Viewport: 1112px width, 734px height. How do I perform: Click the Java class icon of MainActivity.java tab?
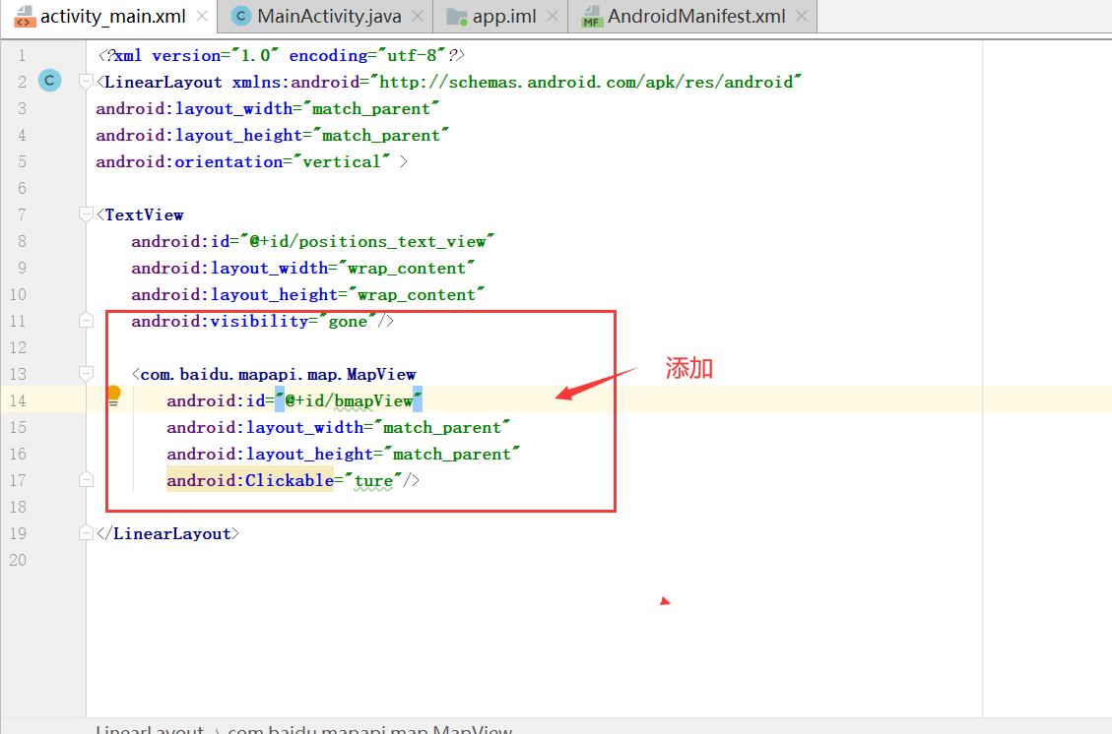[x=241, y=17]
